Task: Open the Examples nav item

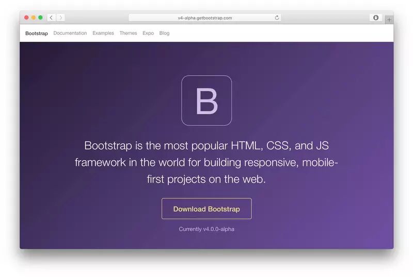Action: click(x=103, y=33)
